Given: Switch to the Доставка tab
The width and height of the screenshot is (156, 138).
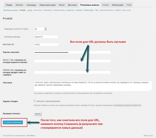Looking at the screenshot, I should point(72,5).
